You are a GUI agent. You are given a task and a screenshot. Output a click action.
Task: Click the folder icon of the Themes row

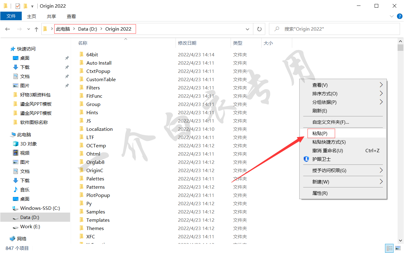click(x=81, y=228)
